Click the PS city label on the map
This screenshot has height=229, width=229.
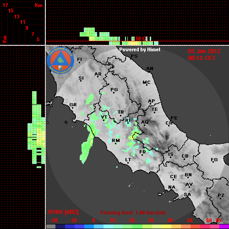[134, 56]
